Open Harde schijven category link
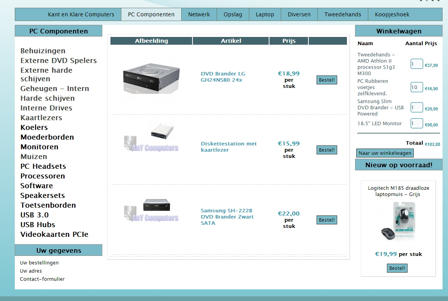Screen dimensions: 448x301 [x=47, y=98]
